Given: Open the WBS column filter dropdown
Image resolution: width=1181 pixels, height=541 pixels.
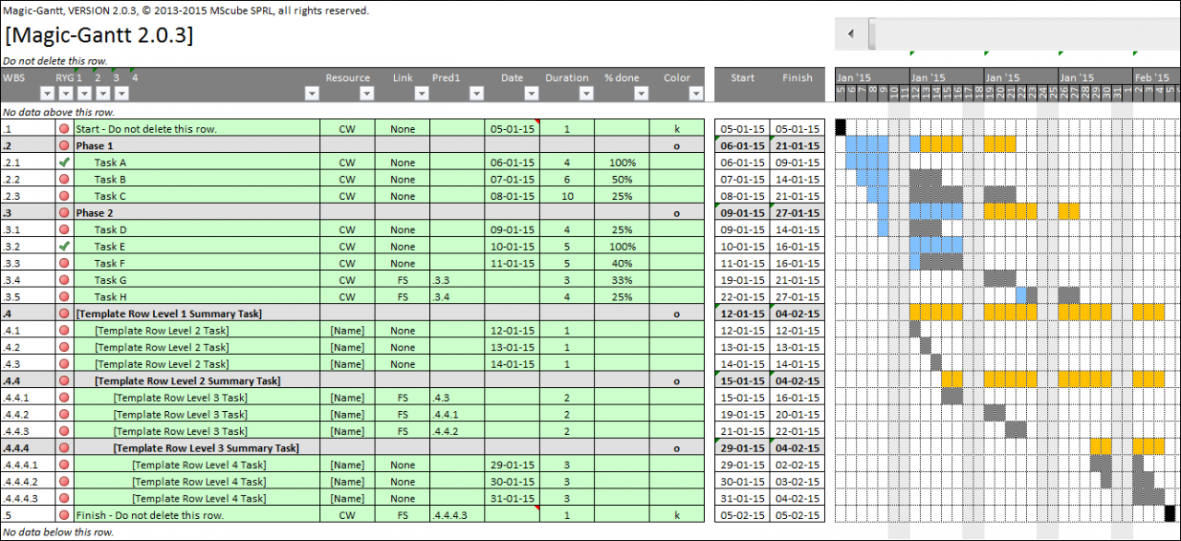Looking at the screenshot, I should (46, 93).
